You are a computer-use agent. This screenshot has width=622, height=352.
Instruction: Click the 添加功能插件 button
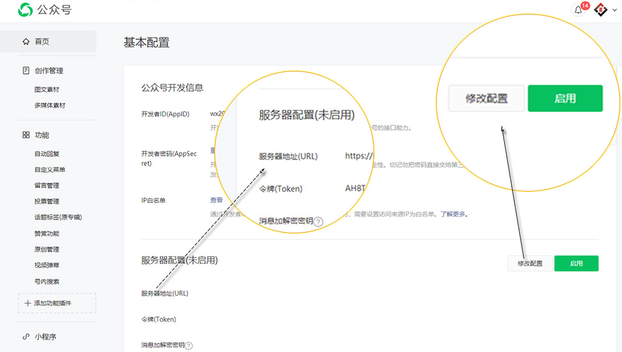(x=57, y=303)
